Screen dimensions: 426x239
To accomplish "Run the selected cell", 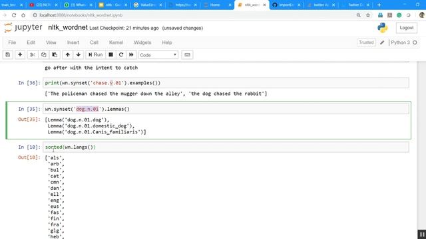I will (95, 54).
